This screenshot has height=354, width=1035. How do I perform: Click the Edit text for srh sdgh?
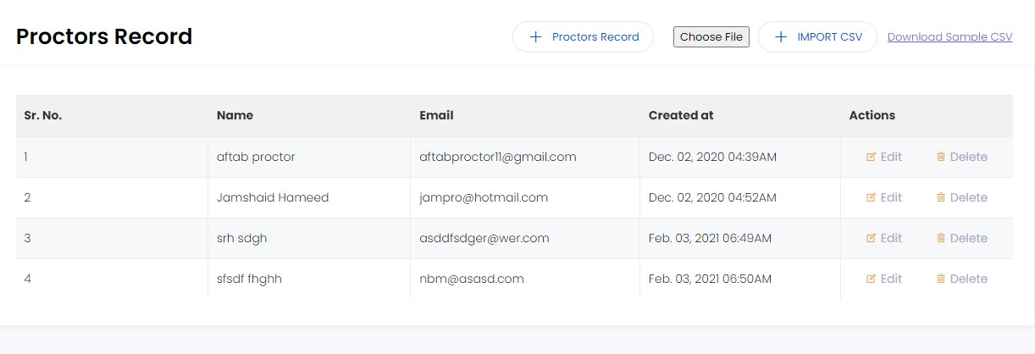point(891,238)
